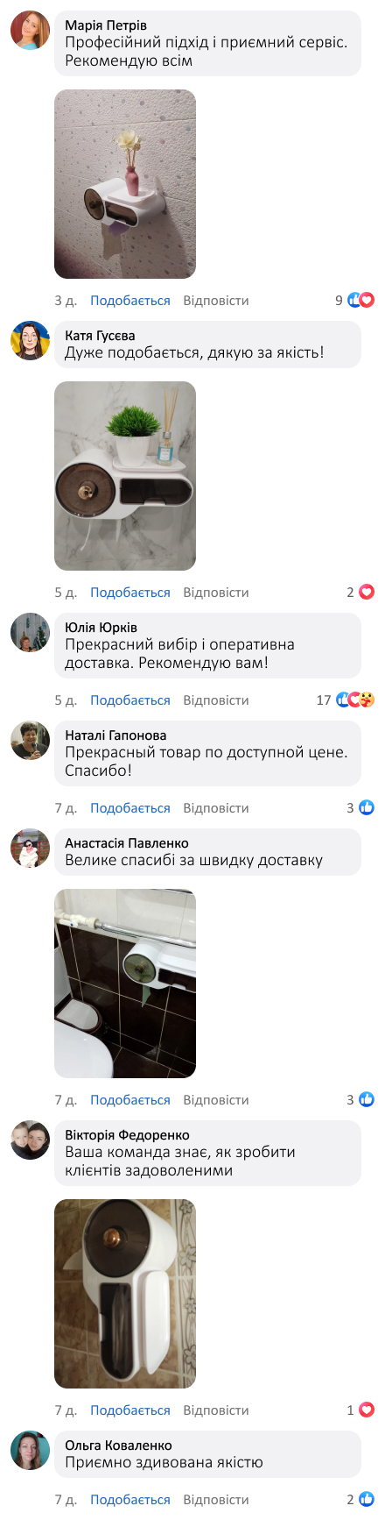This screenshot has height=1520, width=385.
Task: Open Наталі Гапонова's profile avatar
Action: click(x=30, y=740)
